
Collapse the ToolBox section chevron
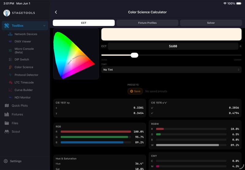(x=44, y=26)
